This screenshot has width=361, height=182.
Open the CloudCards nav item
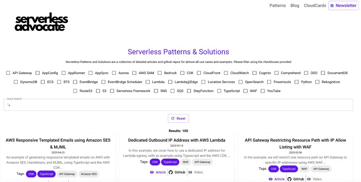[x=315, y=5]
